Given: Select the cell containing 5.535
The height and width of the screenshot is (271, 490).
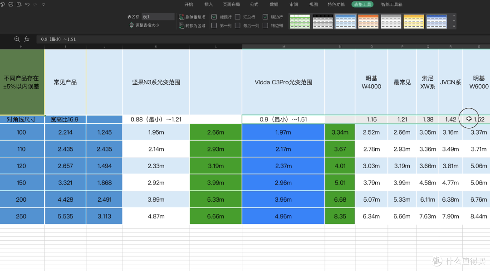Looking at the screenshot, I should click(65, 216).
